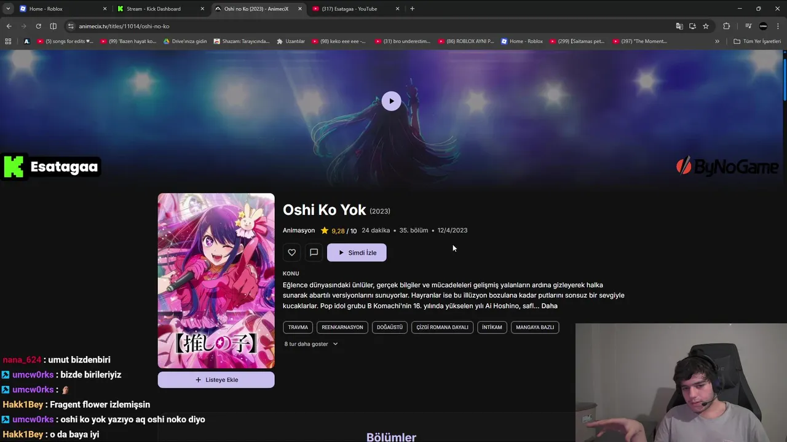Select the MANGAYA BAZLI tag
The width and height of the screenshot is (787, 442).
pos(535,327)
